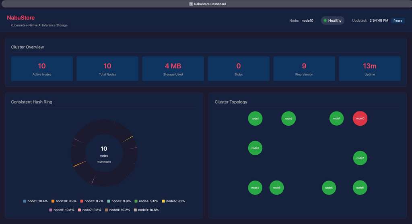Click the "node10: 9.9%" legend text
The image size is (412, 224).
pyautogui.click(x=66, y=201)
